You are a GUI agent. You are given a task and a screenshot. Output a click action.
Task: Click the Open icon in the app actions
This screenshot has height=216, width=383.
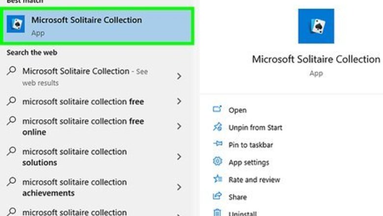click(217, 109)
